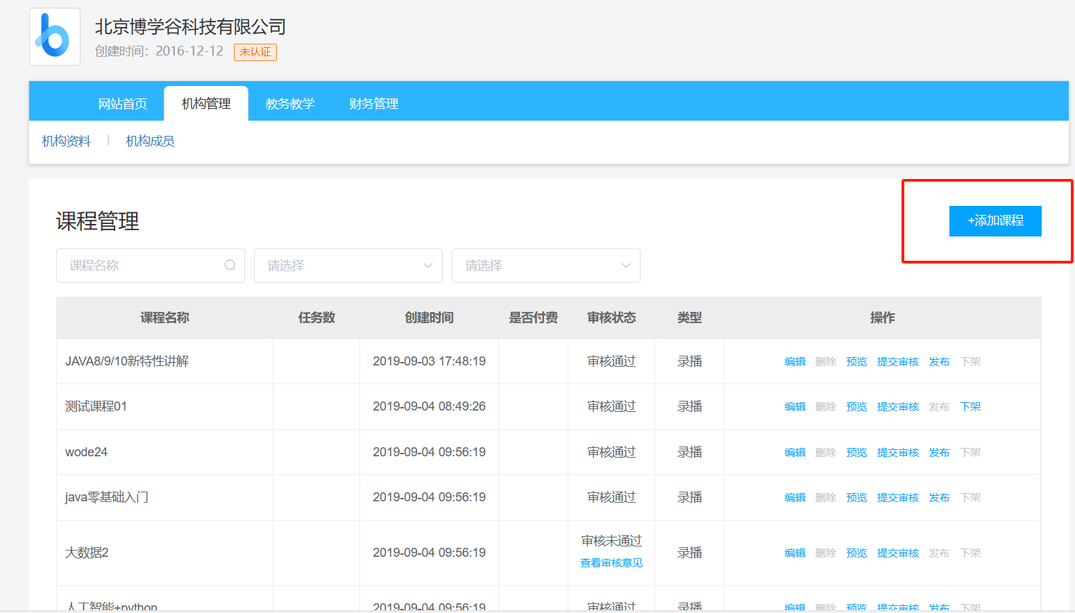Open the first 请选择 dropdown

[348, 266]
